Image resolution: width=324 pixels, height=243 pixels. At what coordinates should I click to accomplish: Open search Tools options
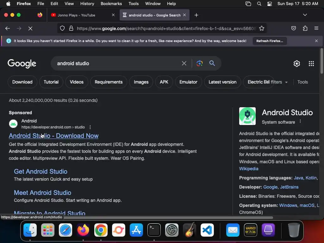[x=302, y=82]
